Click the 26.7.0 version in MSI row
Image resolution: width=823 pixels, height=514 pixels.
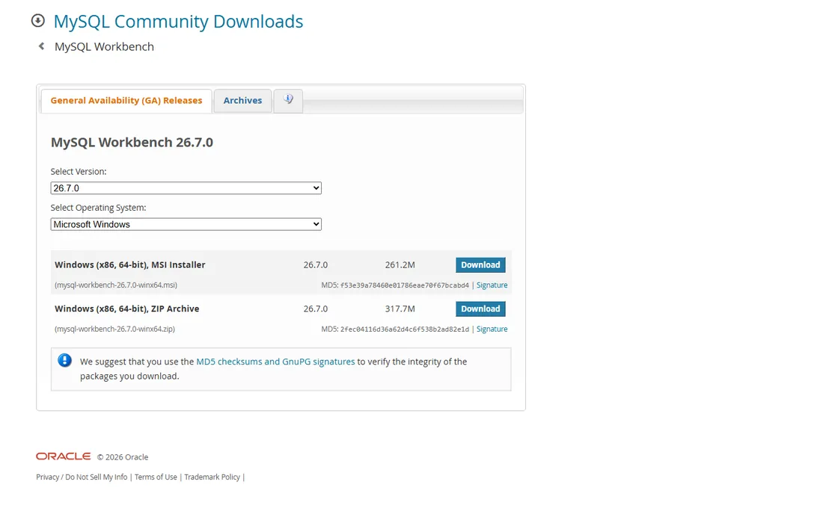316,265
